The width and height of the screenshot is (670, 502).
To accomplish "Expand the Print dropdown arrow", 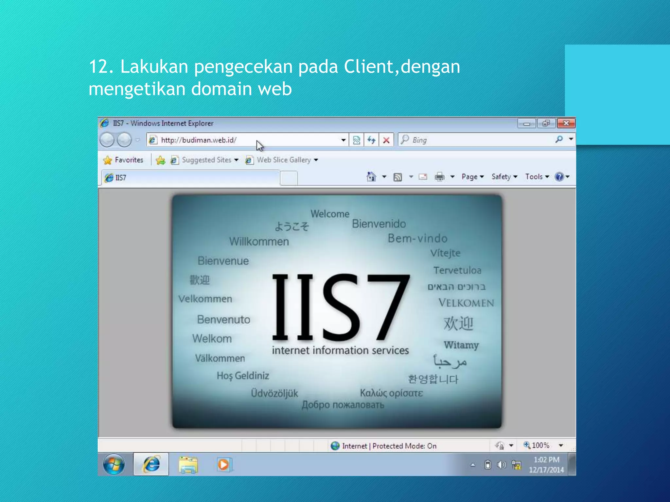I will [x=452, y=177].
